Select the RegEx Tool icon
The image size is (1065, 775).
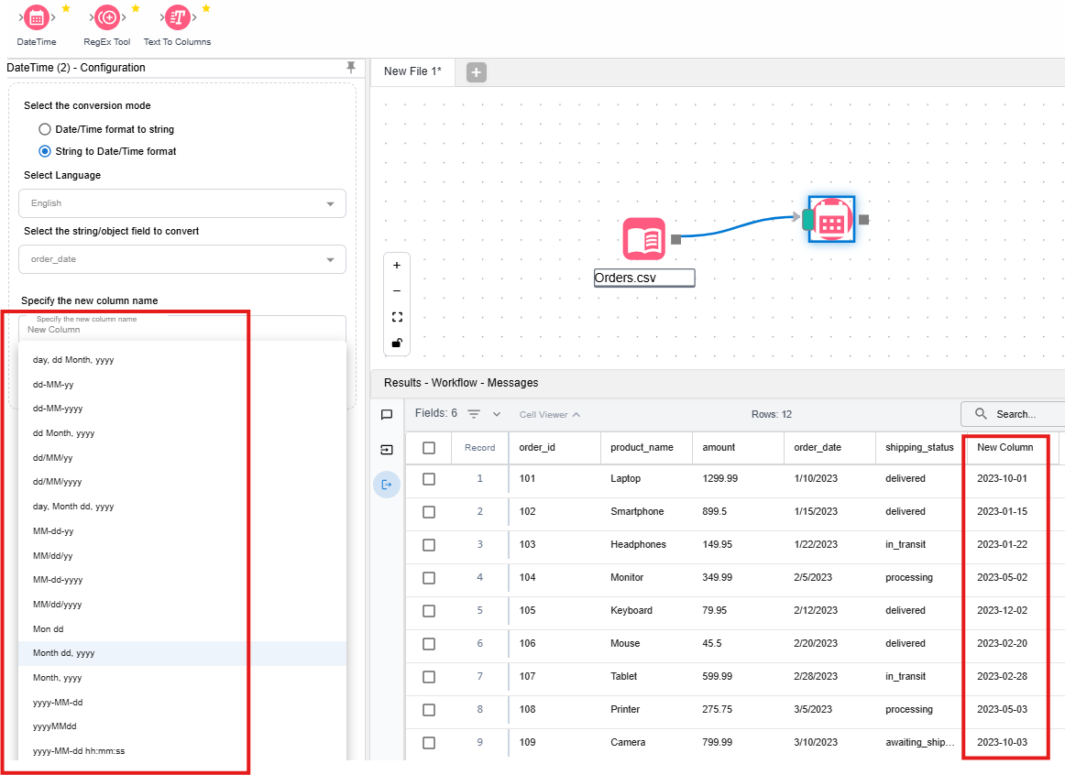[107, 17]
